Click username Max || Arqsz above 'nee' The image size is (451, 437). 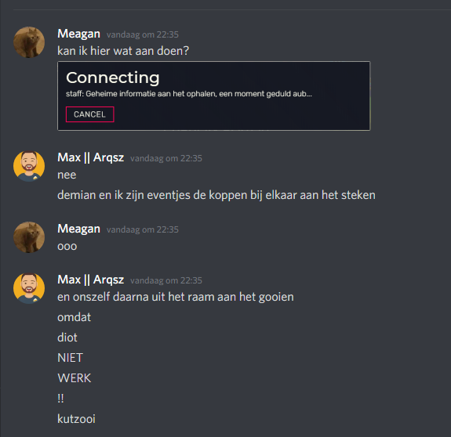[x=91, y=157]
